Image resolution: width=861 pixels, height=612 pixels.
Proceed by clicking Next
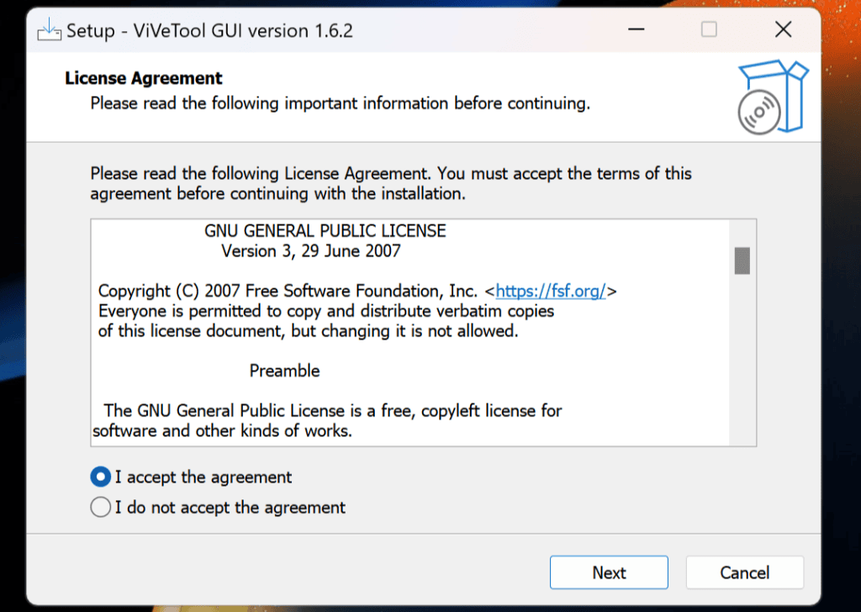(x=608, y=572)
